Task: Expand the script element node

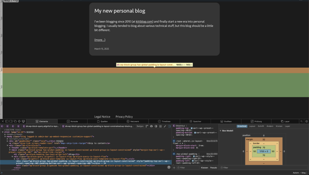Action: click(x=7, y=139)
